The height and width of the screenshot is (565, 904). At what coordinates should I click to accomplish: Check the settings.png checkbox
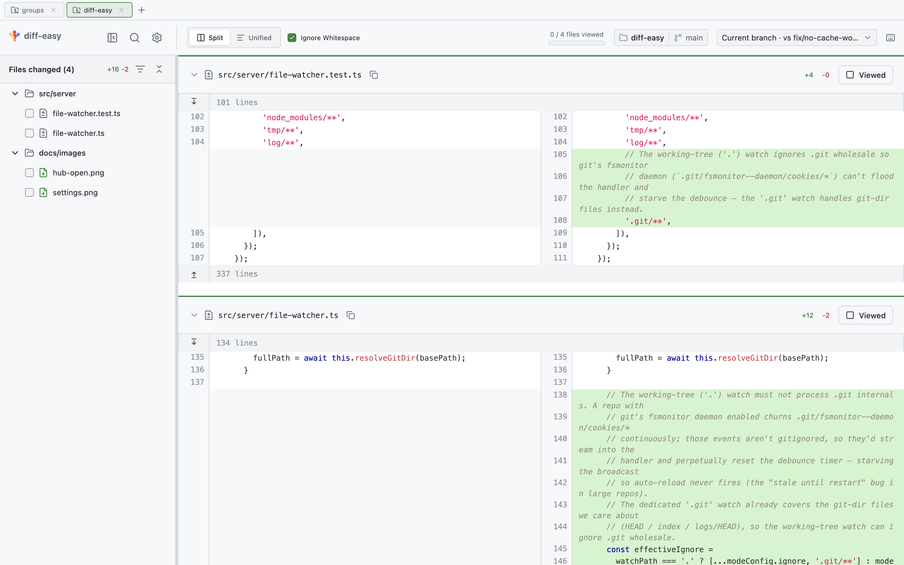coord(30,192)
